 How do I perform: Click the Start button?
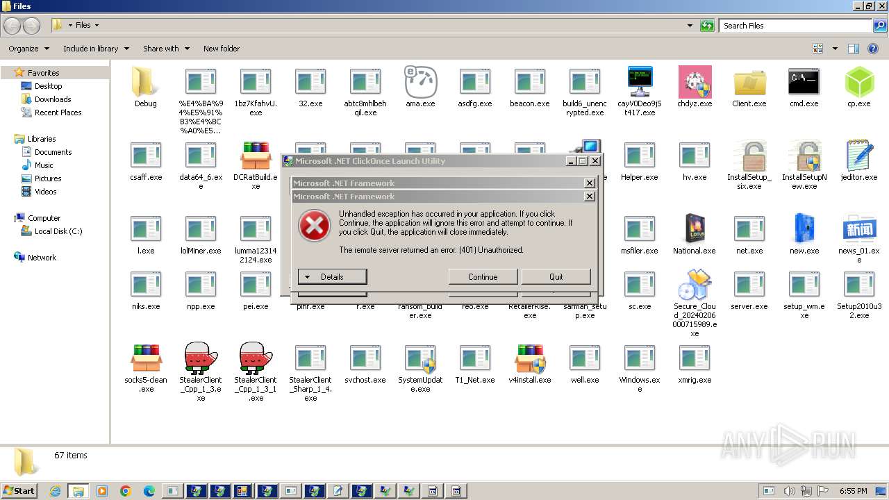pos(19,491)
